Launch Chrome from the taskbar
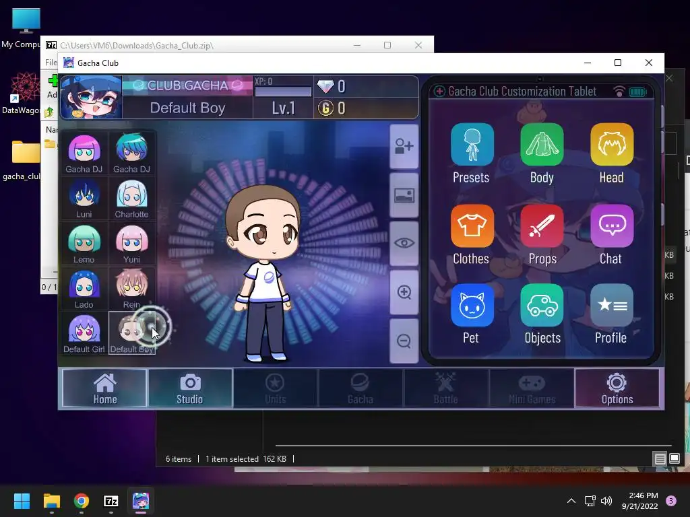The image size is (690, 517). coord(82,501)
